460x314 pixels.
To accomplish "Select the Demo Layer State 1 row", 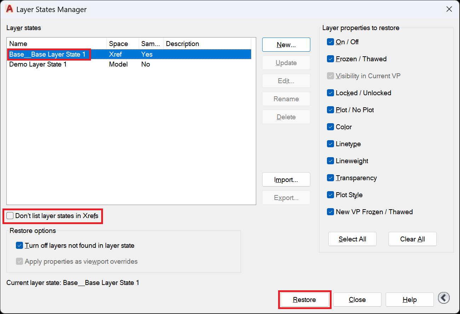I will point(38,64).
